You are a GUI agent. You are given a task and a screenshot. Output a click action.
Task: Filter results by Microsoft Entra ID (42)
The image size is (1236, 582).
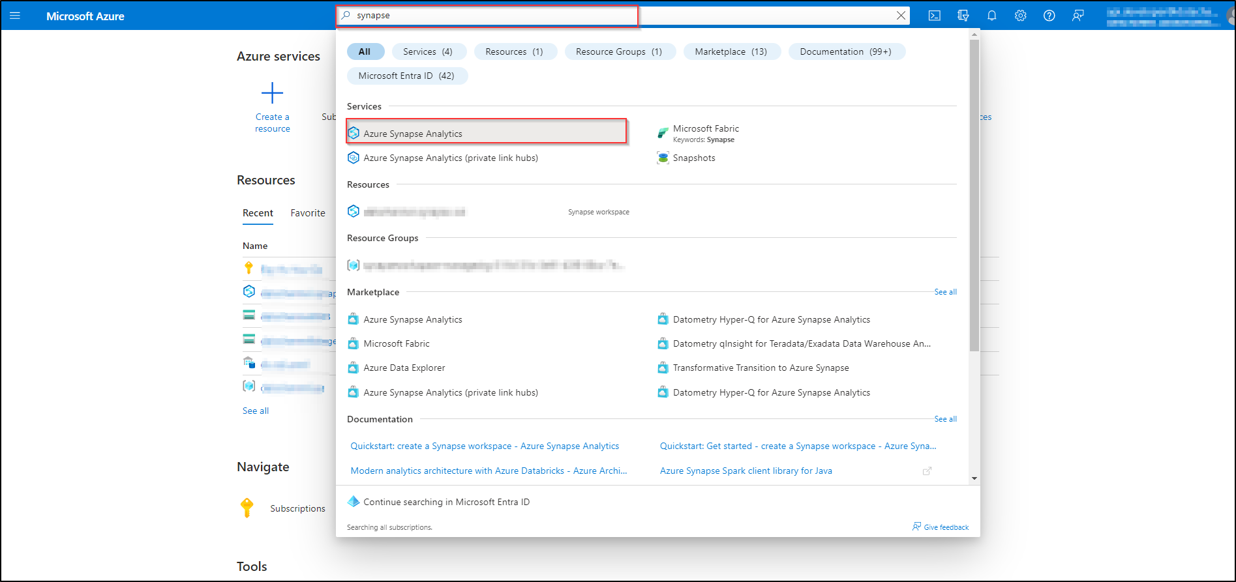click(x=406, y=76)
